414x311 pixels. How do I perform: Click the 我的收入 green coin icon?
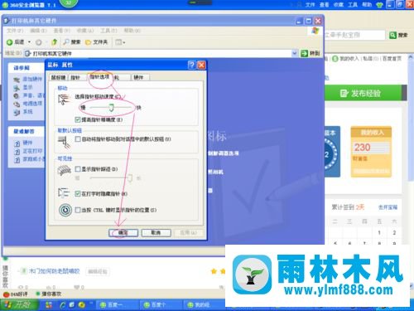(x=335, y=59)
